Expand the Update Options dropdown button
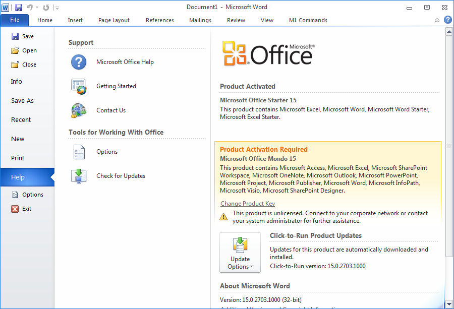 240,253
